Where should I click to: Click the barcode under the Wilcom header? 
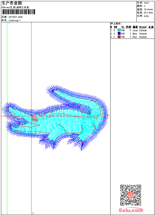click(18, 12)
